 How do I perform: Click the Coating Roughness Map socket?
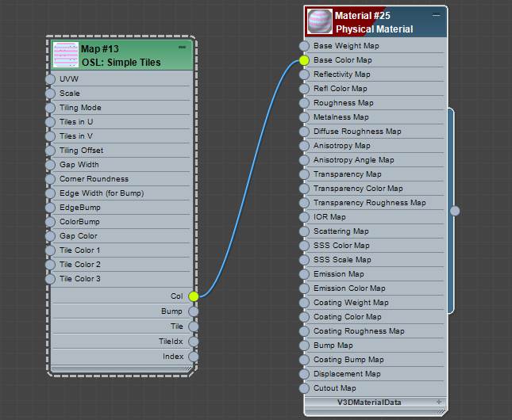coord(304,331)
